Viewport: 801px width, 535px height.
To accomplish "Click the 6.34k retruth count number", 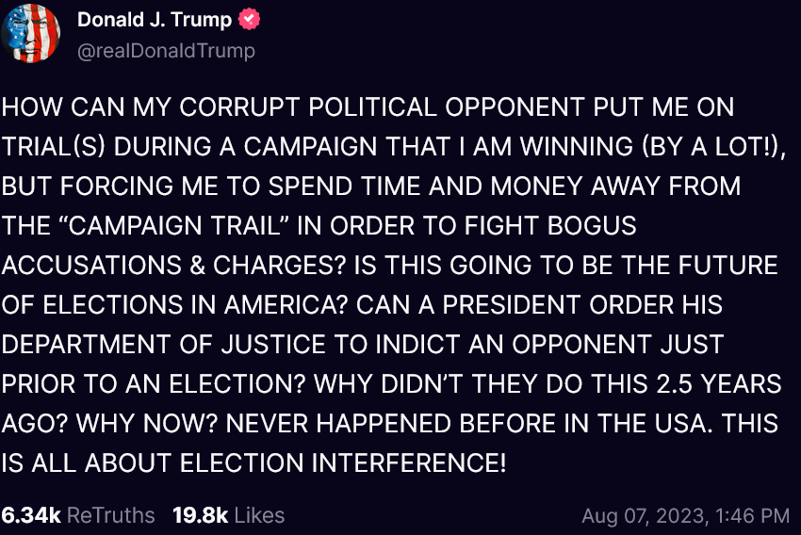I will pyautogui.click(x=31, y=515).
